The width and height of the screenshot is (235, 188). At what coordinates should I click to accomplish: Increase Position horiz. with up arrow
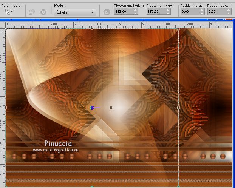click(202, 10)
